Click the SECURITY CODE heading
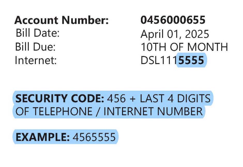Viewport: 243px width, 167px height. click(x=60, y=99)
